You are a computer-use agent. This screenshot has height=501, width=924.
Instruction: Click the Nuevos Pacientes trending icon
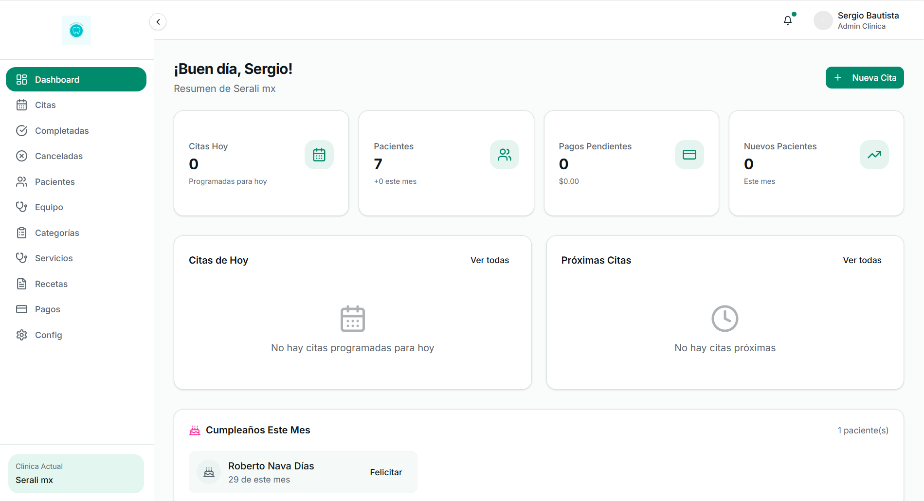pyautogui.click(x=874, y=155)
